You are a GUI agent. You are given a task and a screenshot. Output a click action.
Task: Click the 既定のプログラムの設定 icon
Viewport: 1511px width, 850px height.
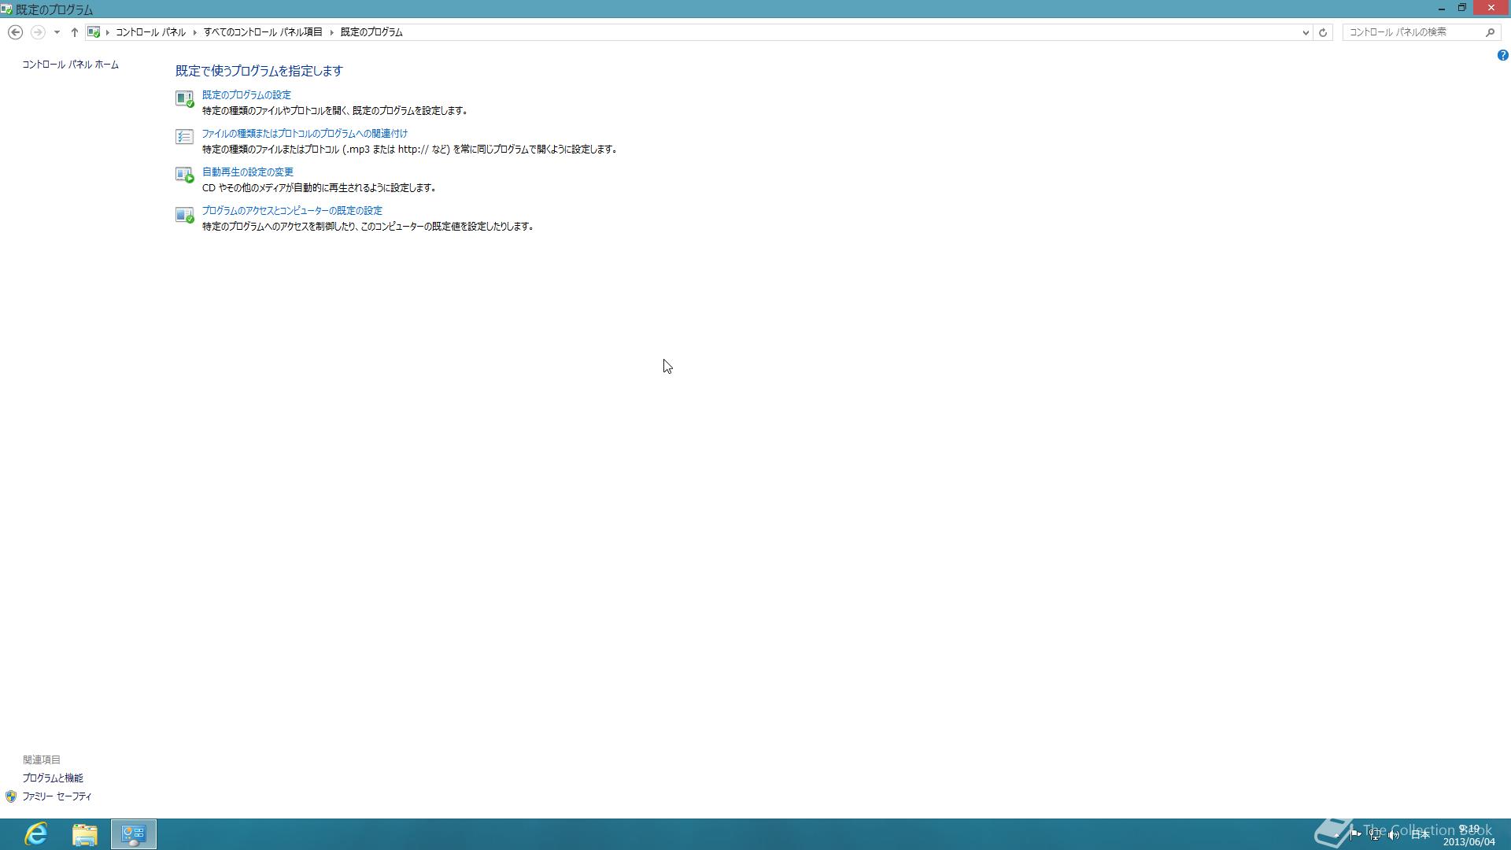184,98
